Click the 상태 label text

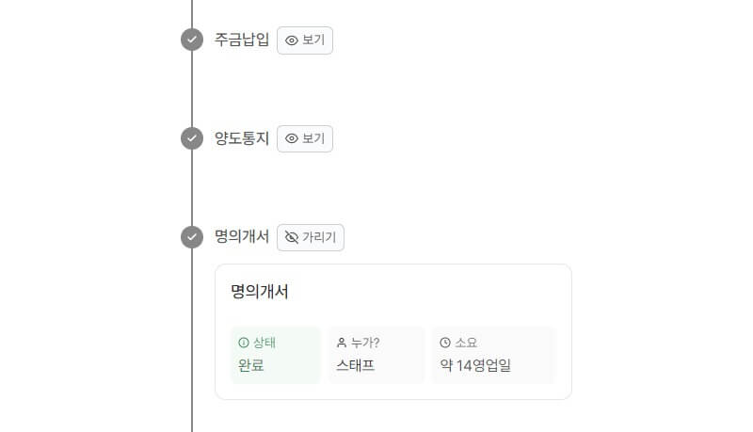264,343
